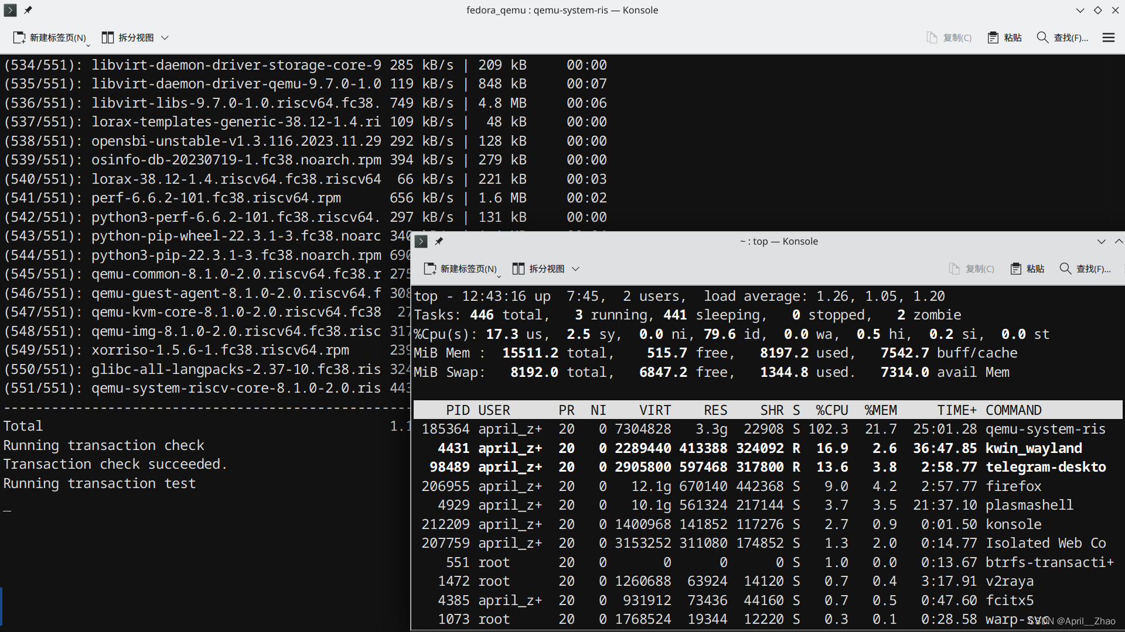Click the PID column header row in top
The height and width of the screenshot is (632, 1125).
458,410
